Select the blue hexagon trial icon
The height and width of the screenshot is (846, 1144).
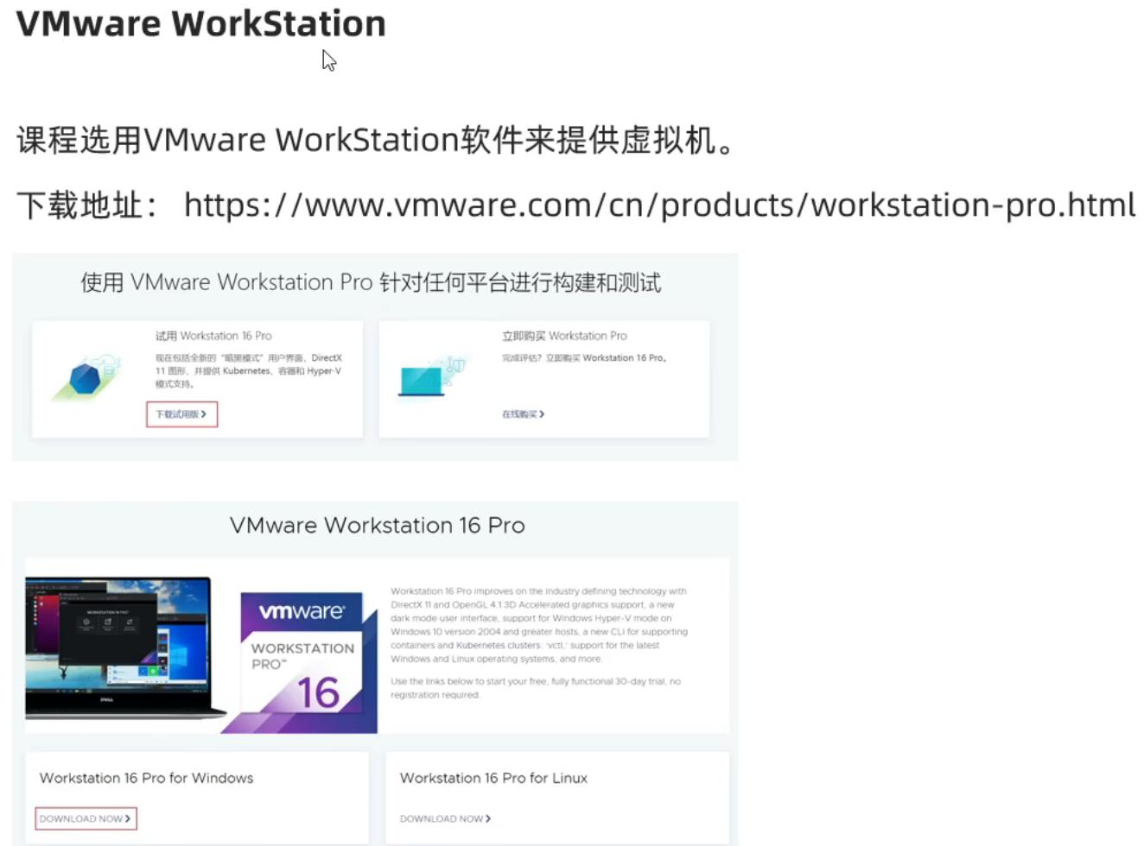point(86,377)
